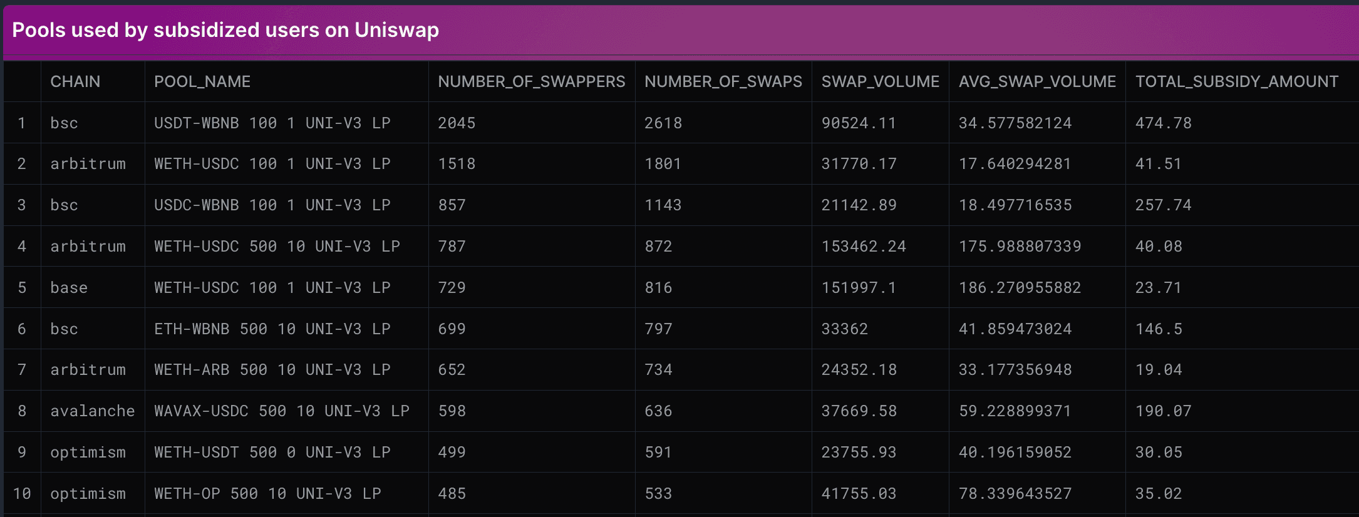The height and width of the screenshot is (517, 1359).
Task: Select pool name 'WETH-ARB 500 10 UNI-V3 LP'
Action: 272,369
